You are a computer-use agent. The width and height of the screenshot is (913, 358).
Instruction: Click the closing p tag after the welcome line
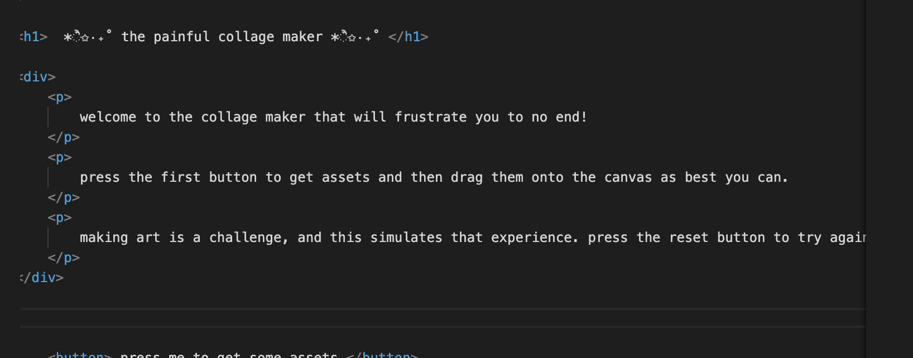[64, 137]
